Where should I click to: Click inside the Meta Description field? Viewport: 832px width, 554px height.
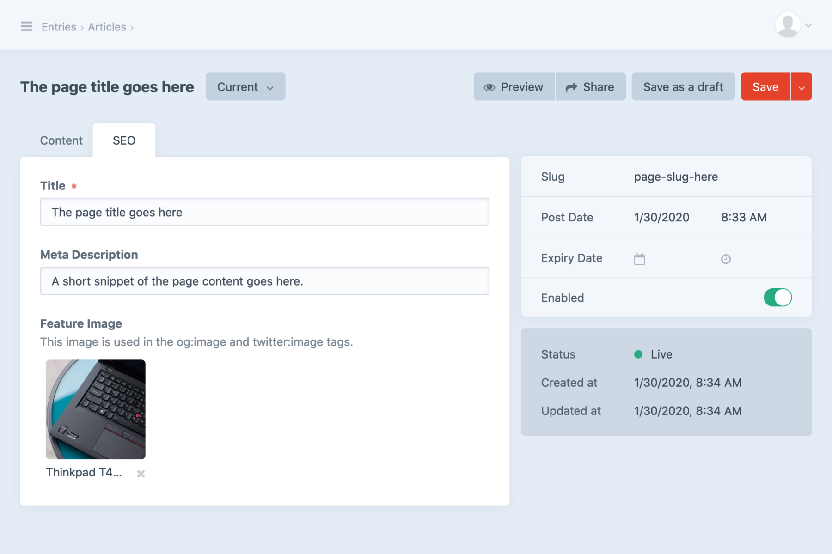pyautogui.click(x=264, y=280)
